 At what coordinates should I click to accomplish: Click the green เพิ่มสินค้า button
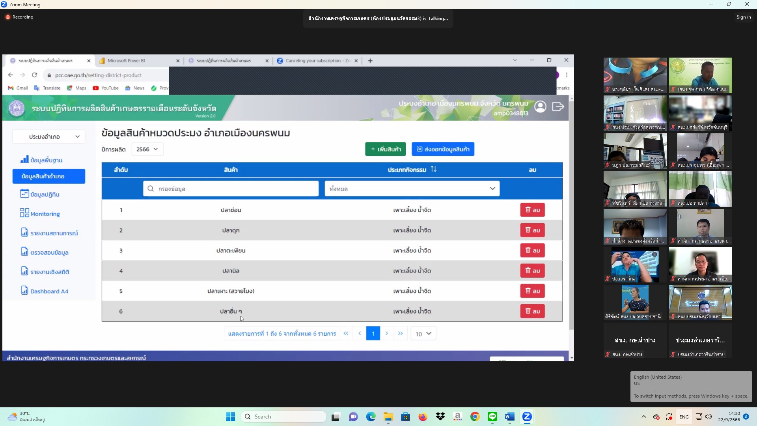click(385, 149)
